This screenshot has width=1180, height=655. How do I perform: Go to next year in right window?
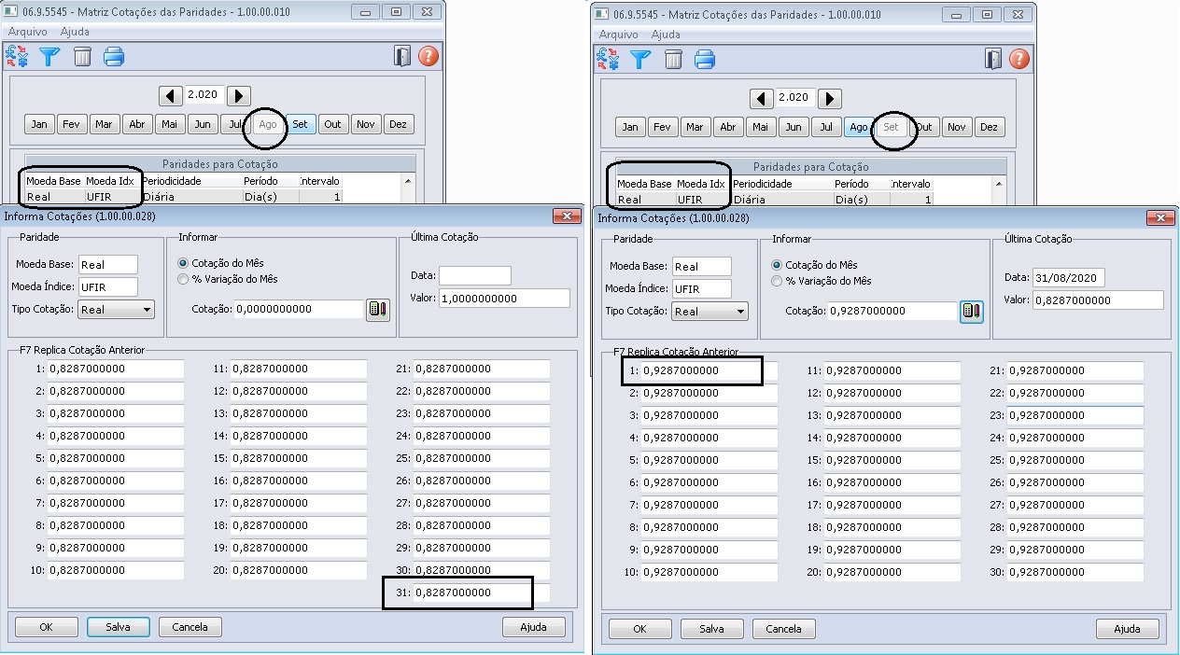(830, 98)
